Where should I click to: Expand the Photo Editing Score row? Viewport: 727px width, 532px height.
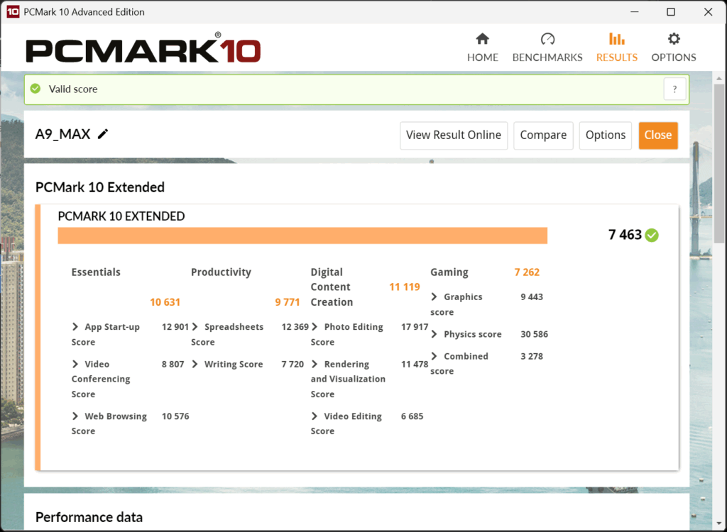315,327
